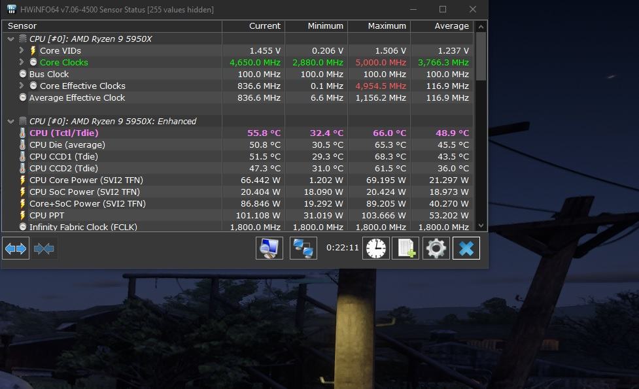Click the Current column header
Image resolution: width=639 pixels, height=389 pixels.
(254, 26)
